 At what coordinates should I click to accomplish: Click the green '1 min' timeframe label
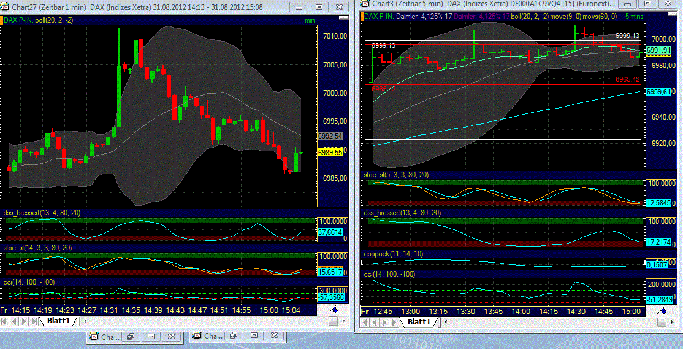click(x=308, y=20)
